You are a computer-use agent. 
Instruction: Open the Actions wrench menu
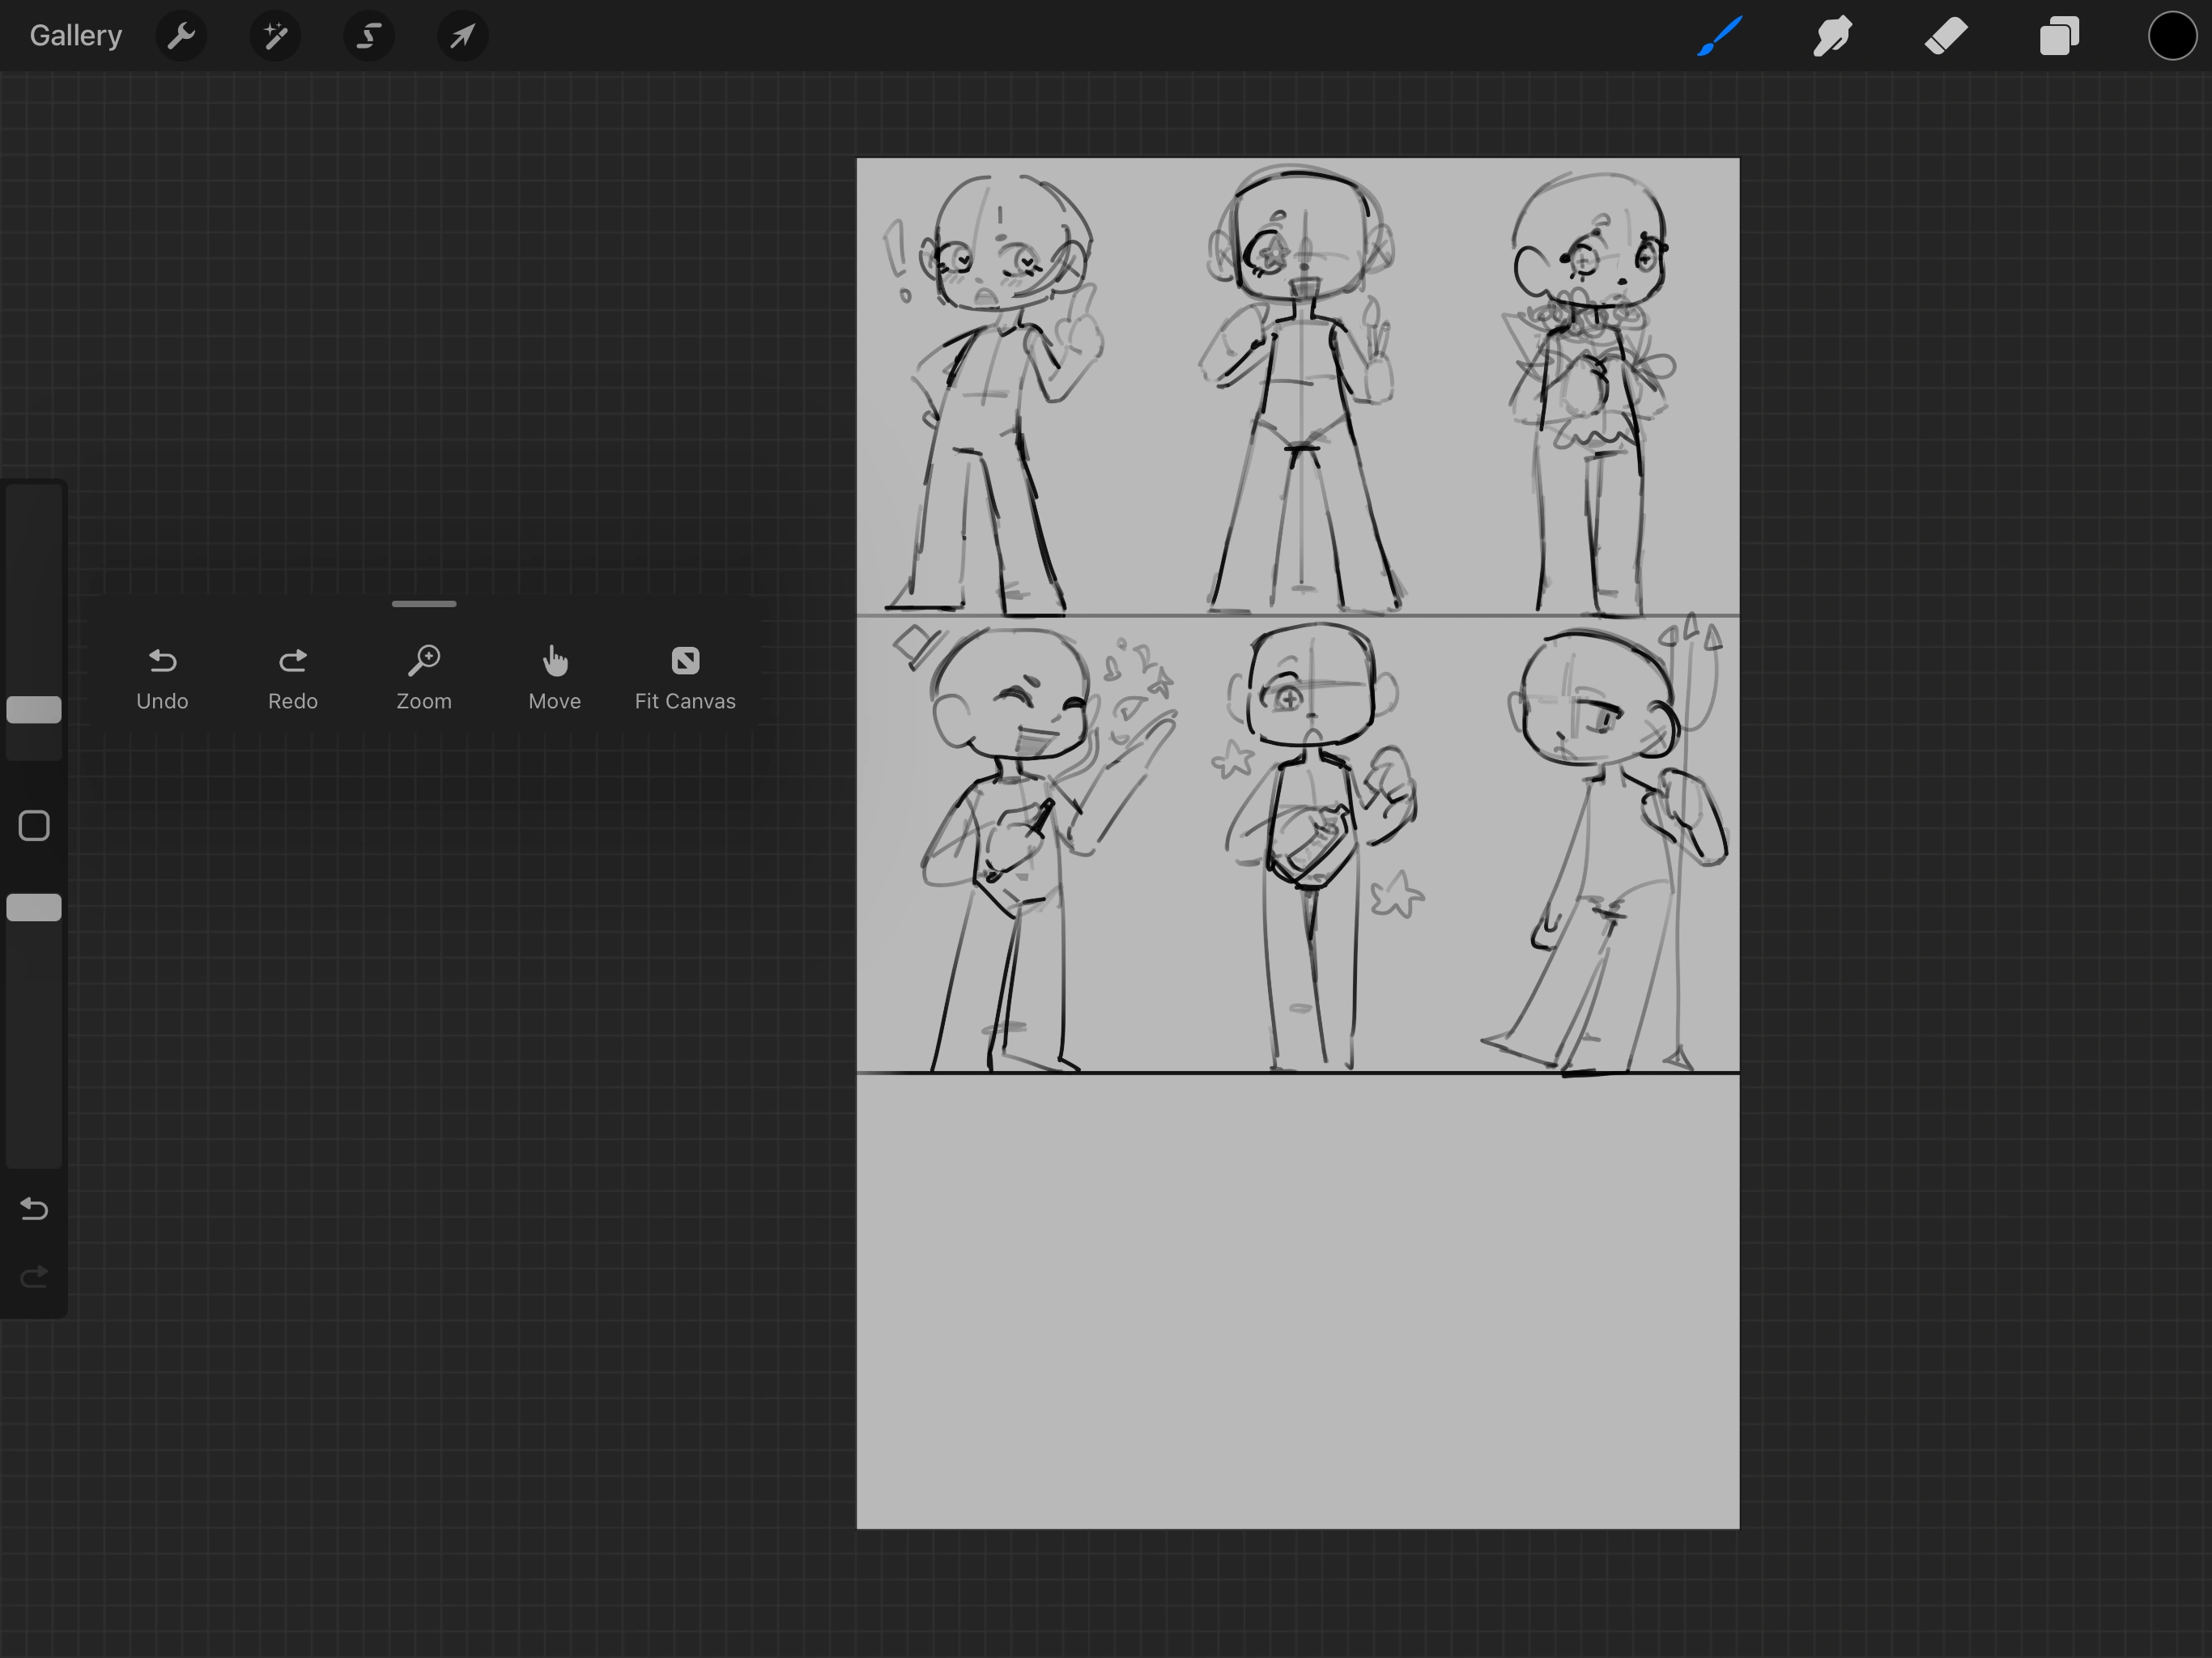click(181, 37)
